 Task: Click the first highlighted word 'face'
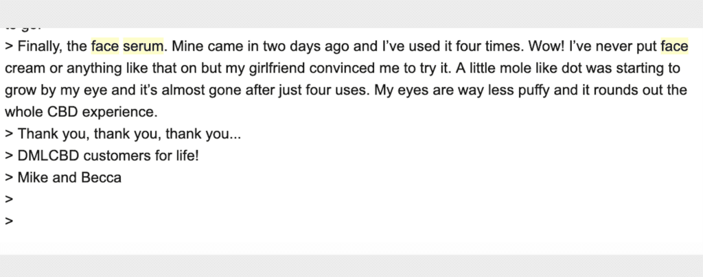[105, 47]
